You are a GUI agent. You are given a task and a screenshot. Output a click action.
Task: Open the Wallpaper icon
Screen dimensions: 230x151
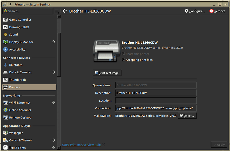click(5, 133)
